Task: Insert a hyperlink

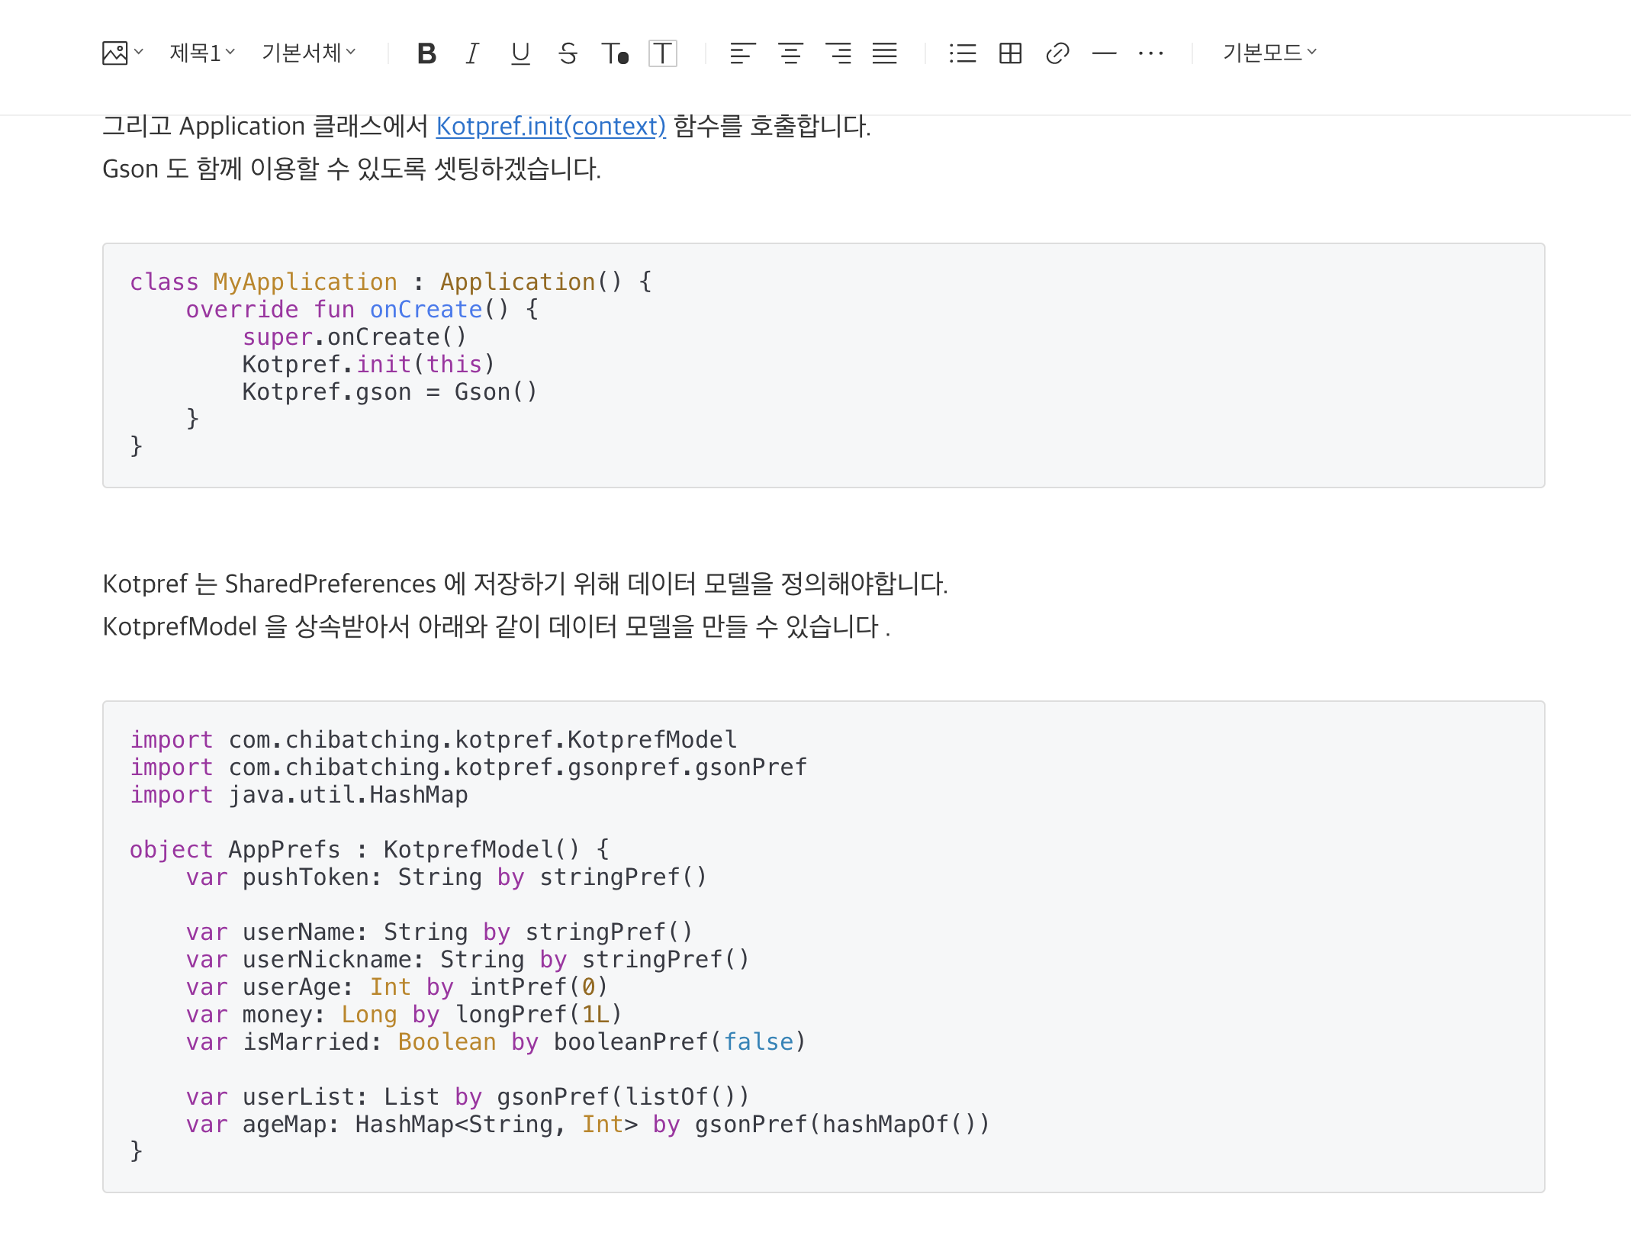Action: pyautogui.click(x=1057, y=53)
